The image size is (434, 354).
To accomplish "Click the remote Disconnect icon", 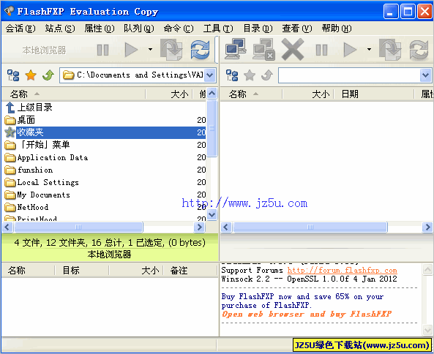I will click(x=263, y=50).
